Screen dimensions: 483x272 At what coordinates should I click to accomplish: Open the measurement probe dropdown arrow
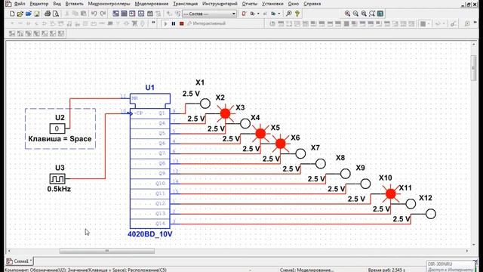click(444, 23)
